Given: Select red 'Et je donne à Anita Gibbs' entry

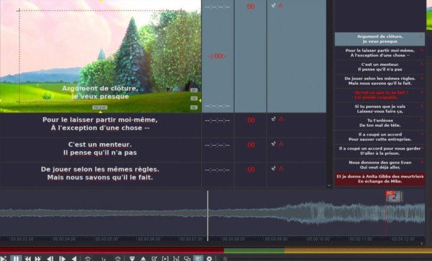Looking at the screenshot, I should click(x=379, y=179).
